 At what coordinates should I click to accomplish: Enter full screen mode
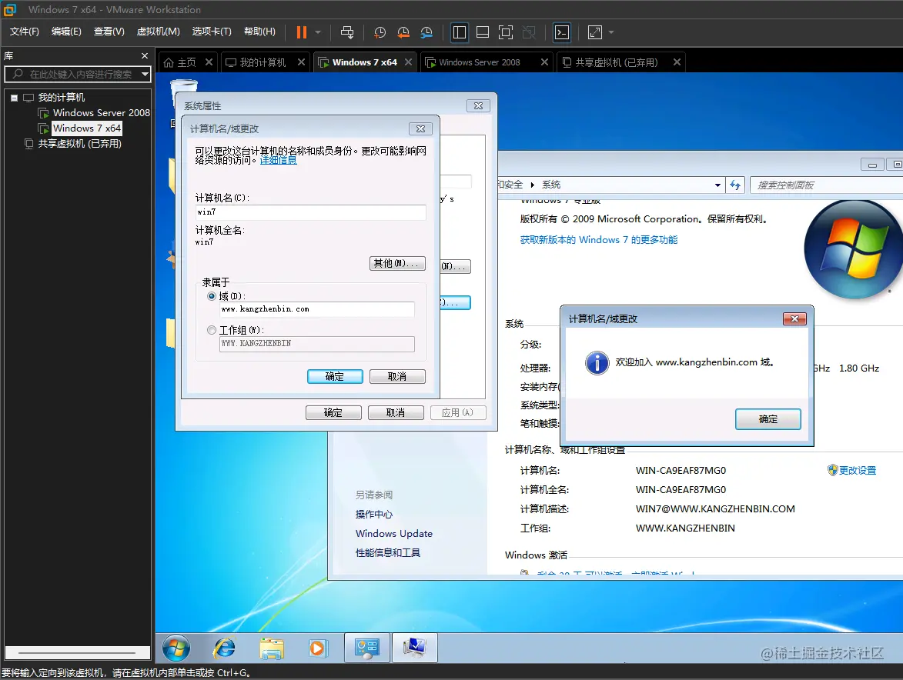coord(506,32)
